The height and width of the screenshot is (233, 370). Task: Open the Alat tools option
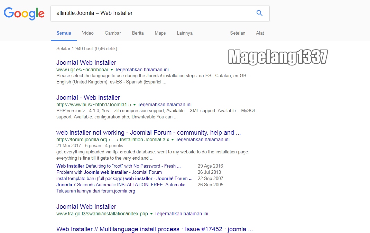(x=260, y=33)
